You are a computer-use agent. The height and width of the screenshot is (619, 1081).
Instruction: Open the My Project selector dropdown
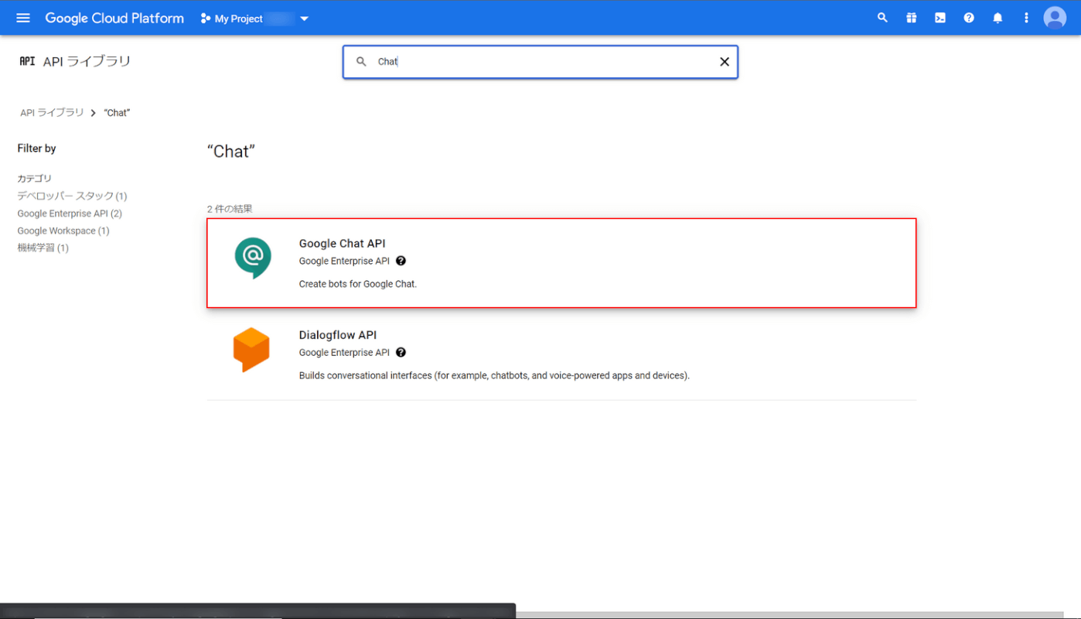pyautogui.click(x=254, y=19)
